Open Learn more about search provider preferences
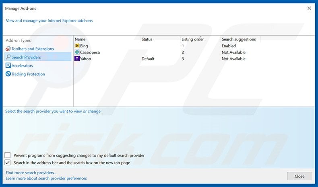 coord(46,178)
